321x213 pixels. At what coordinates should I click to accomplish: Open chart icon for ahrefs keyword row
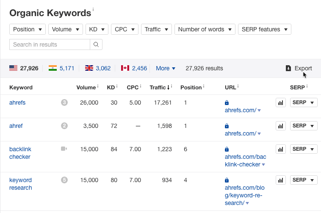coord(280,103)
